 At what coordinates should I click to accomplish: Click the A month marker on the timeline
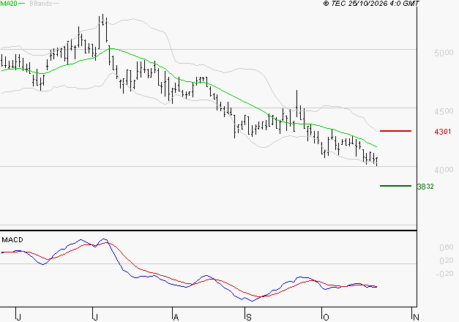point(176,317)
